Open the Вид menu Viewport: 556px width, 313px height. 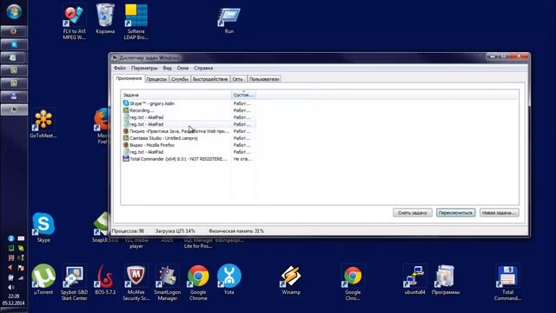click(x=167, y=68)
